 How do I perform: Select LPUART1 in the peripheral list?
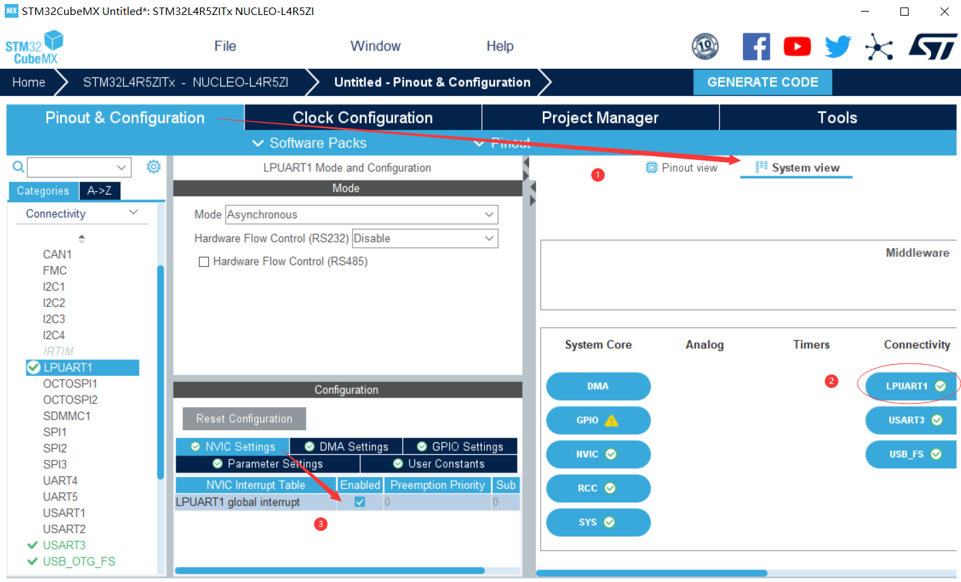click(x=82, y=368)
